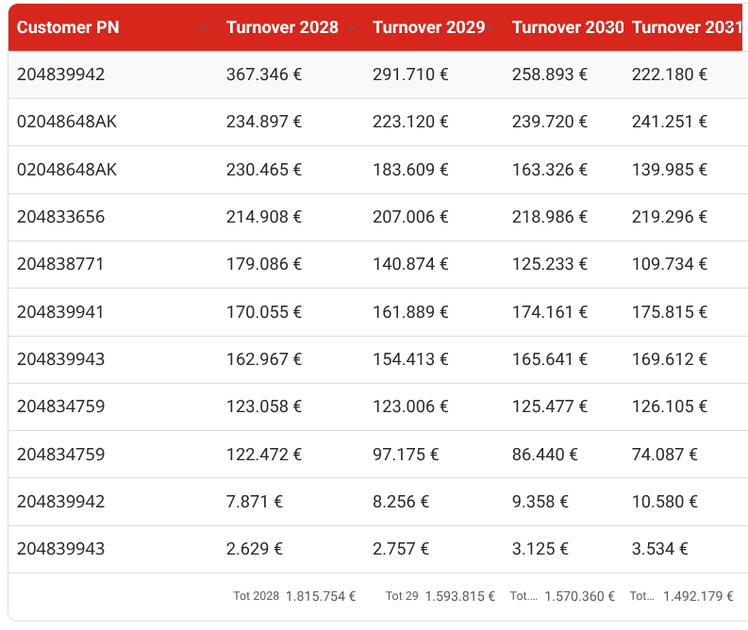Click the 223.120 € turnover cell

pyautogui.click(x=410, y=122)
